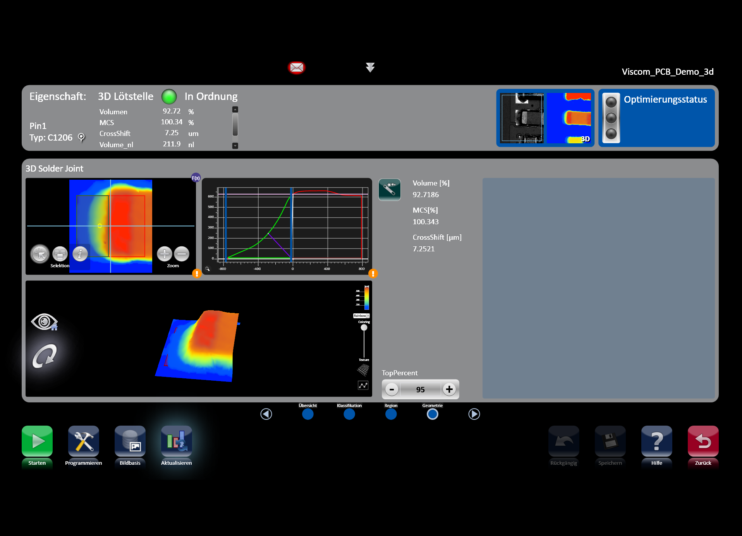Screen dimensions: 742x536
Task: Click the info button on heatmap
Action: 80,254
